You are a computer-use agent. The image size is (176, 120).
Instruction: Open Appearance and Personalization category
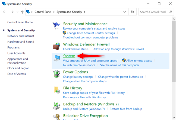point(18,61)
